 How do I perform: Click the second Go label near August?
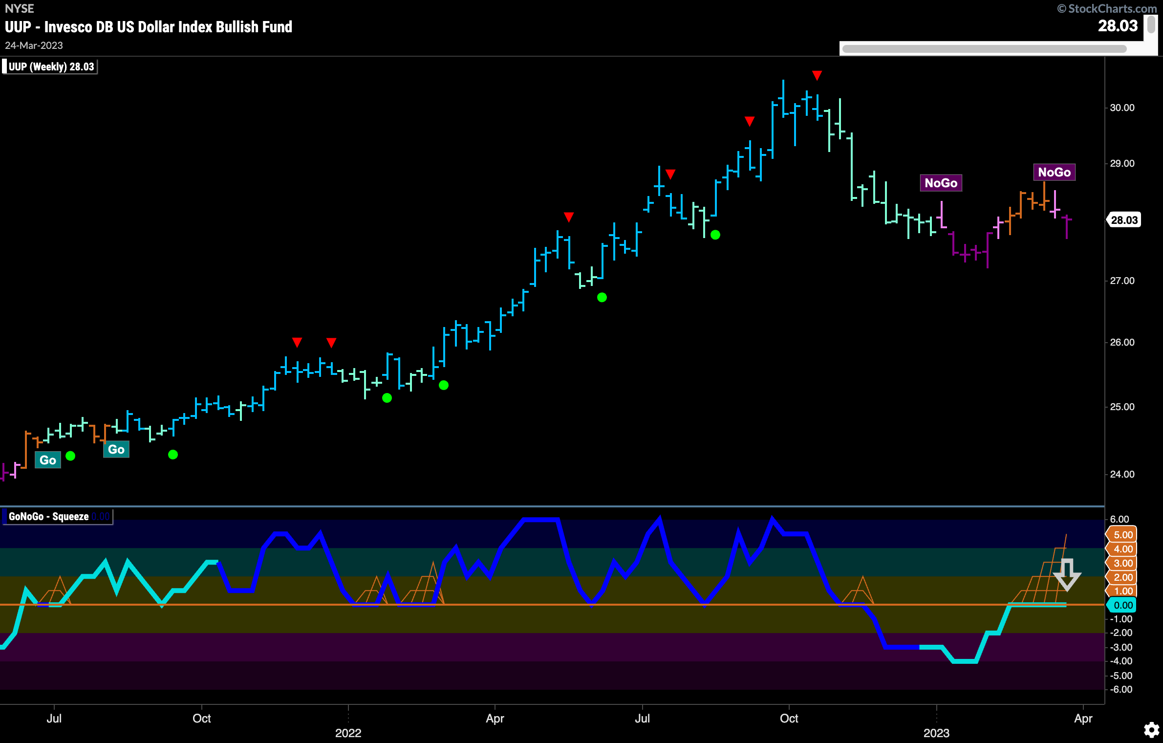click(x=116, y=449)
